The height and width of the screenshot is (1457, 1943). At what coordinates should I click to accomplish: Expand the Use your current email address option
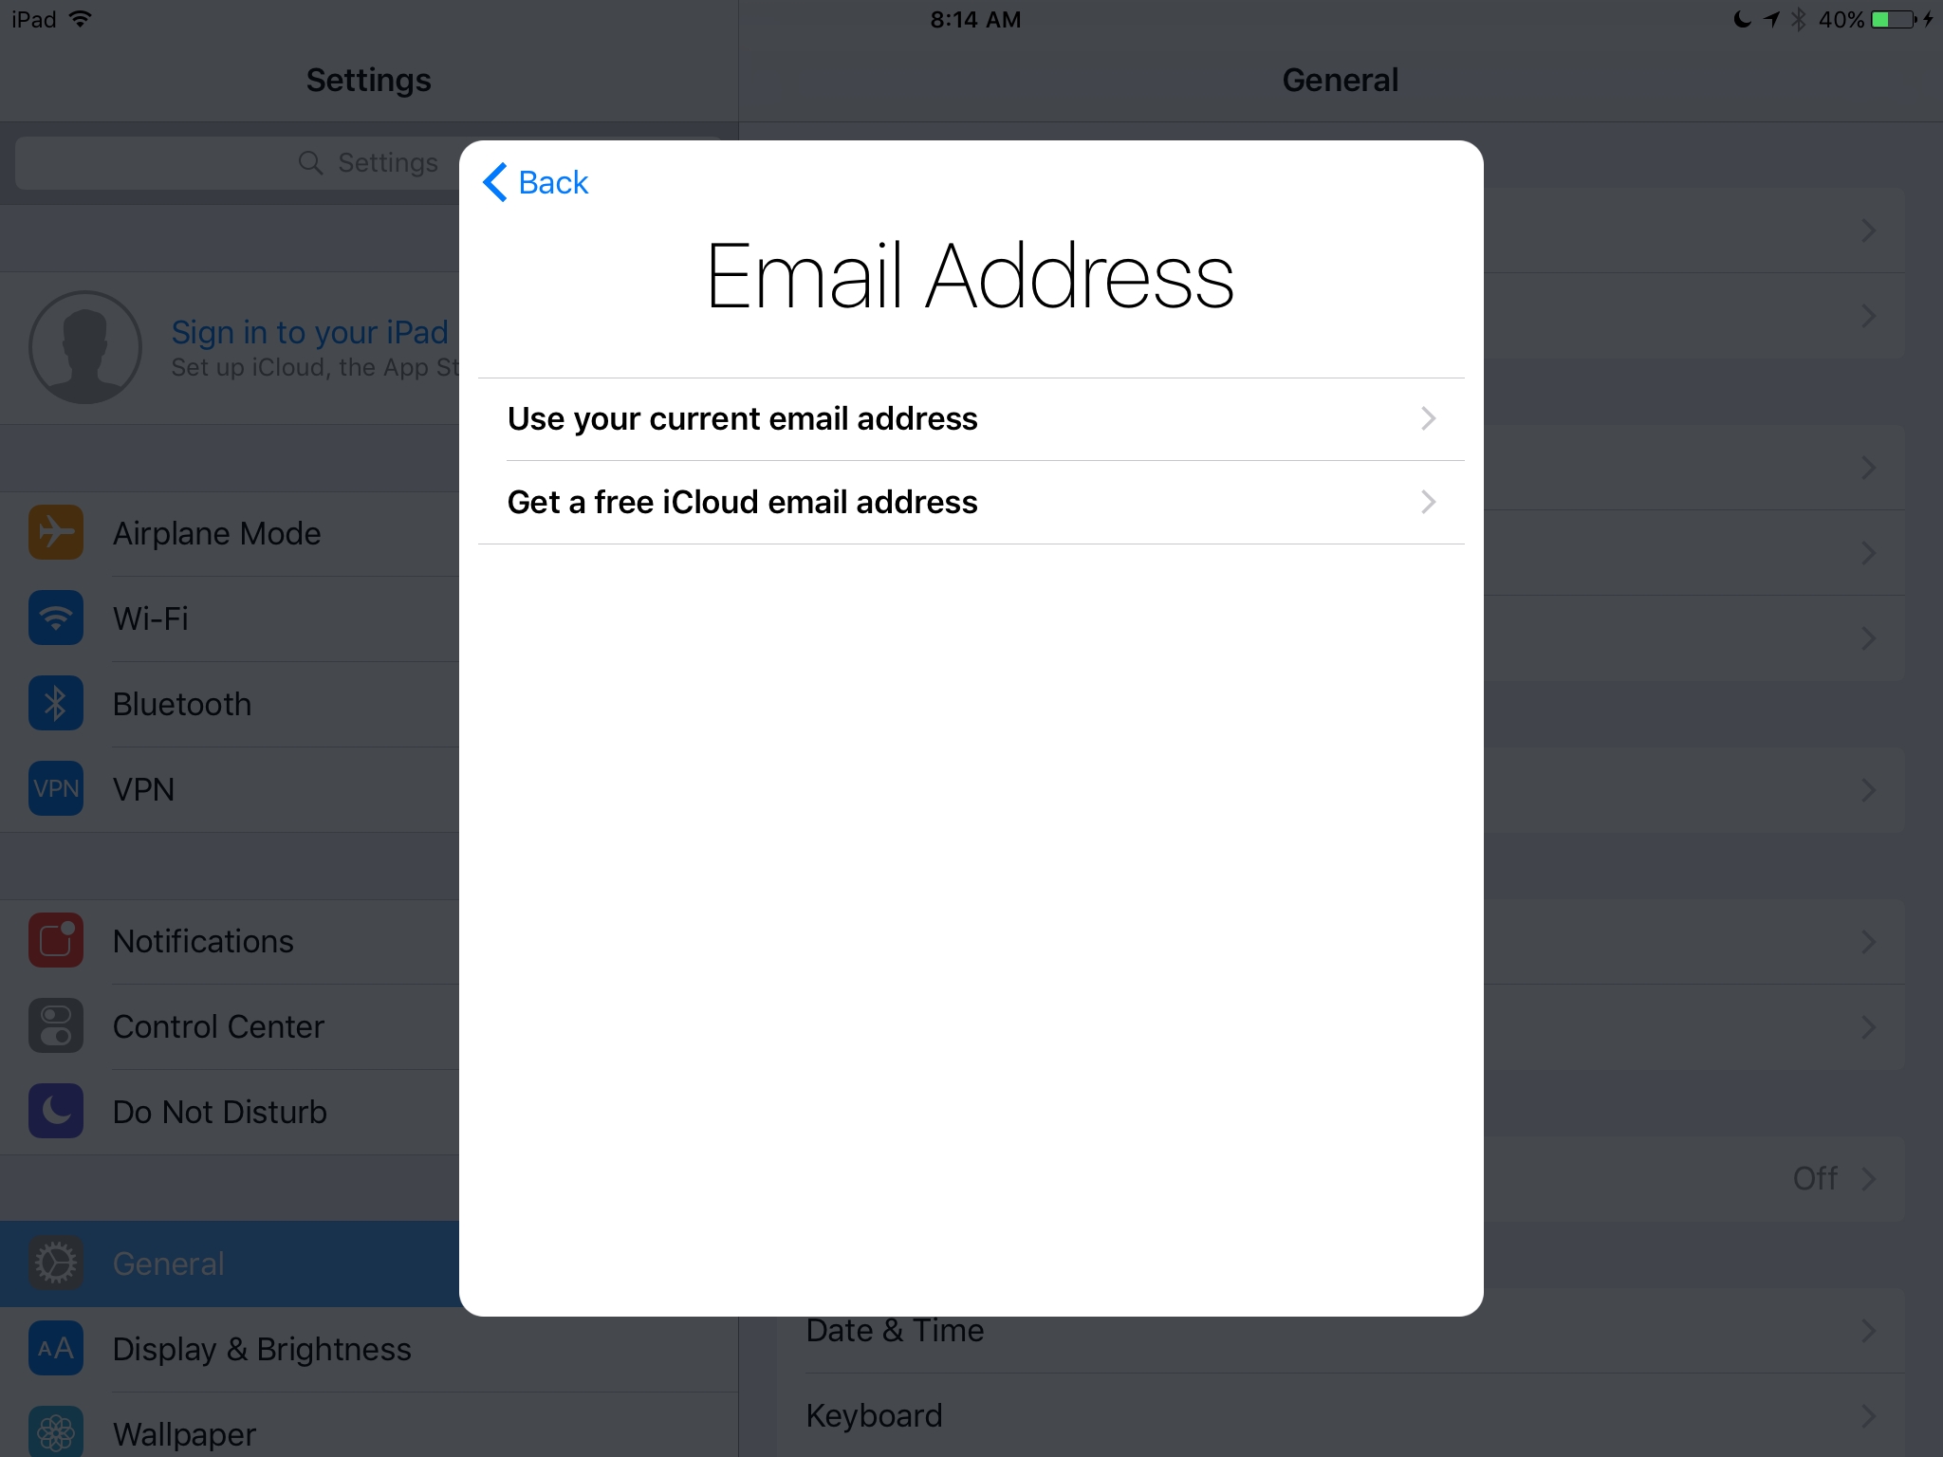971,417
